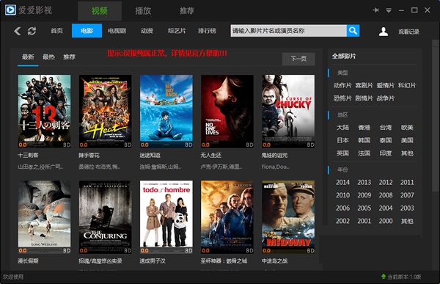This screenshot has width=440, height=284.
Task: Filter movies by year 2013
Action: pyautogui.click(x=364, y=182)
